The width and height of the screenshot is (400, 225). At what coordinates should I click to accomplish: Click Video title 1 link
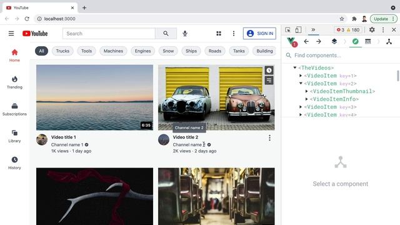point(63,137)
